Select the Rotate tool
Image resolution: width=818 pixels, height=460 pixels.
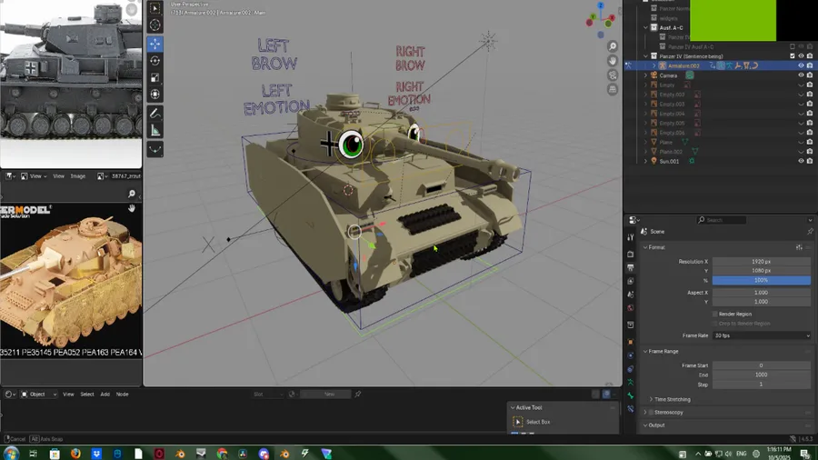click(x=155, y=61)
